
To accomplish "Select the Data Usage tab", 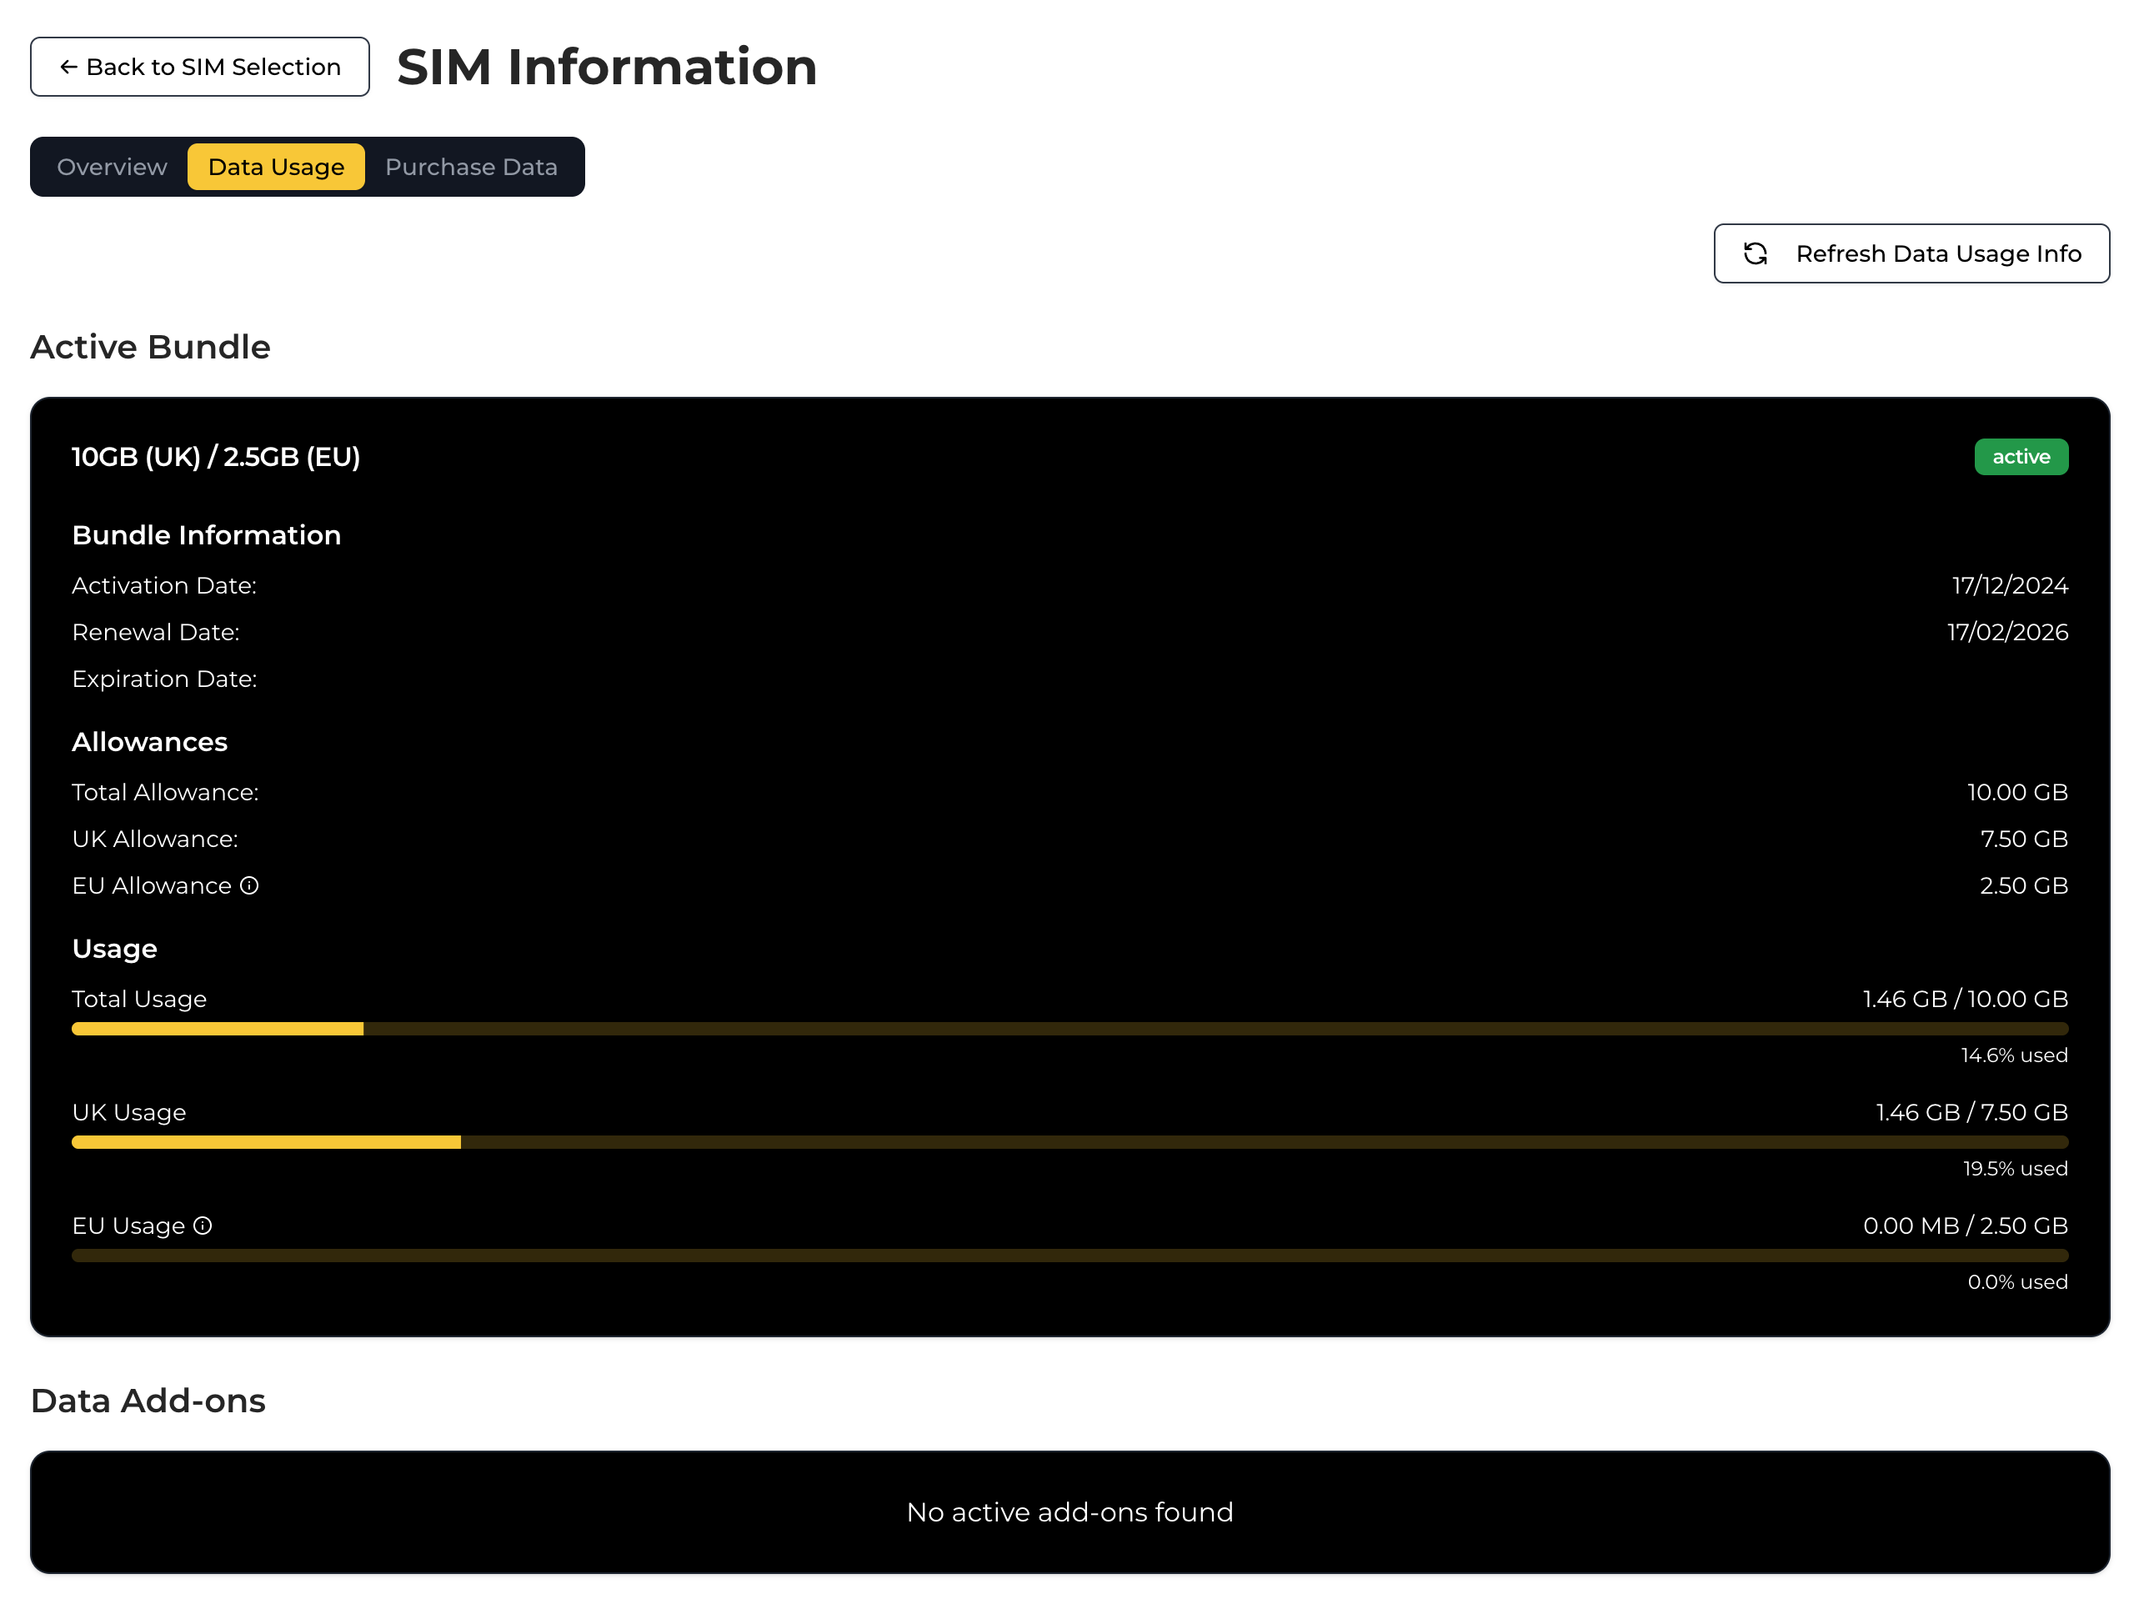I will pyautogui.click(x=276, y=167).
